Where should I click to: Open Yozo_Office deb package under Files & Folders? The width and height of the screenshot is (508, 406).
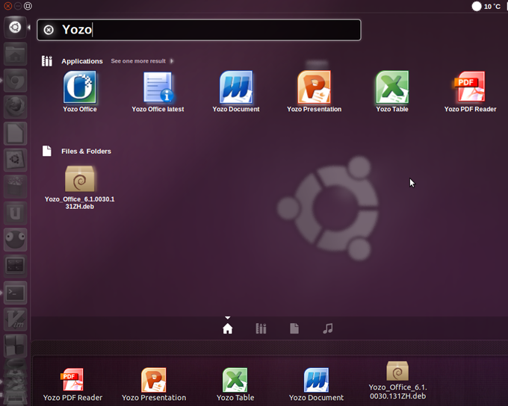click(80, 187)
